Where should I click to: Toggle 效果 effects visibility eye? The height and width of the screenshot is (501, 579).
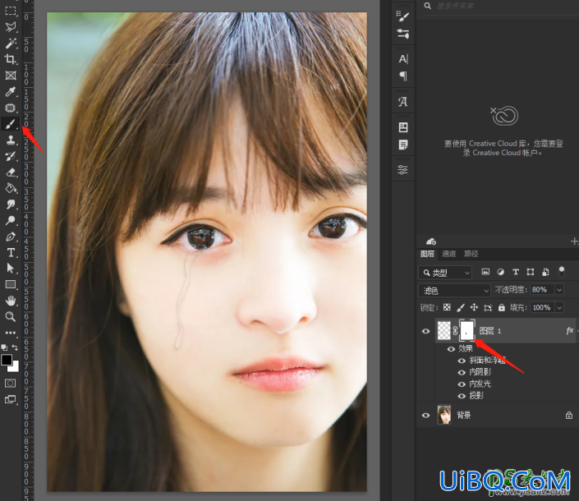tap(451, 349)
